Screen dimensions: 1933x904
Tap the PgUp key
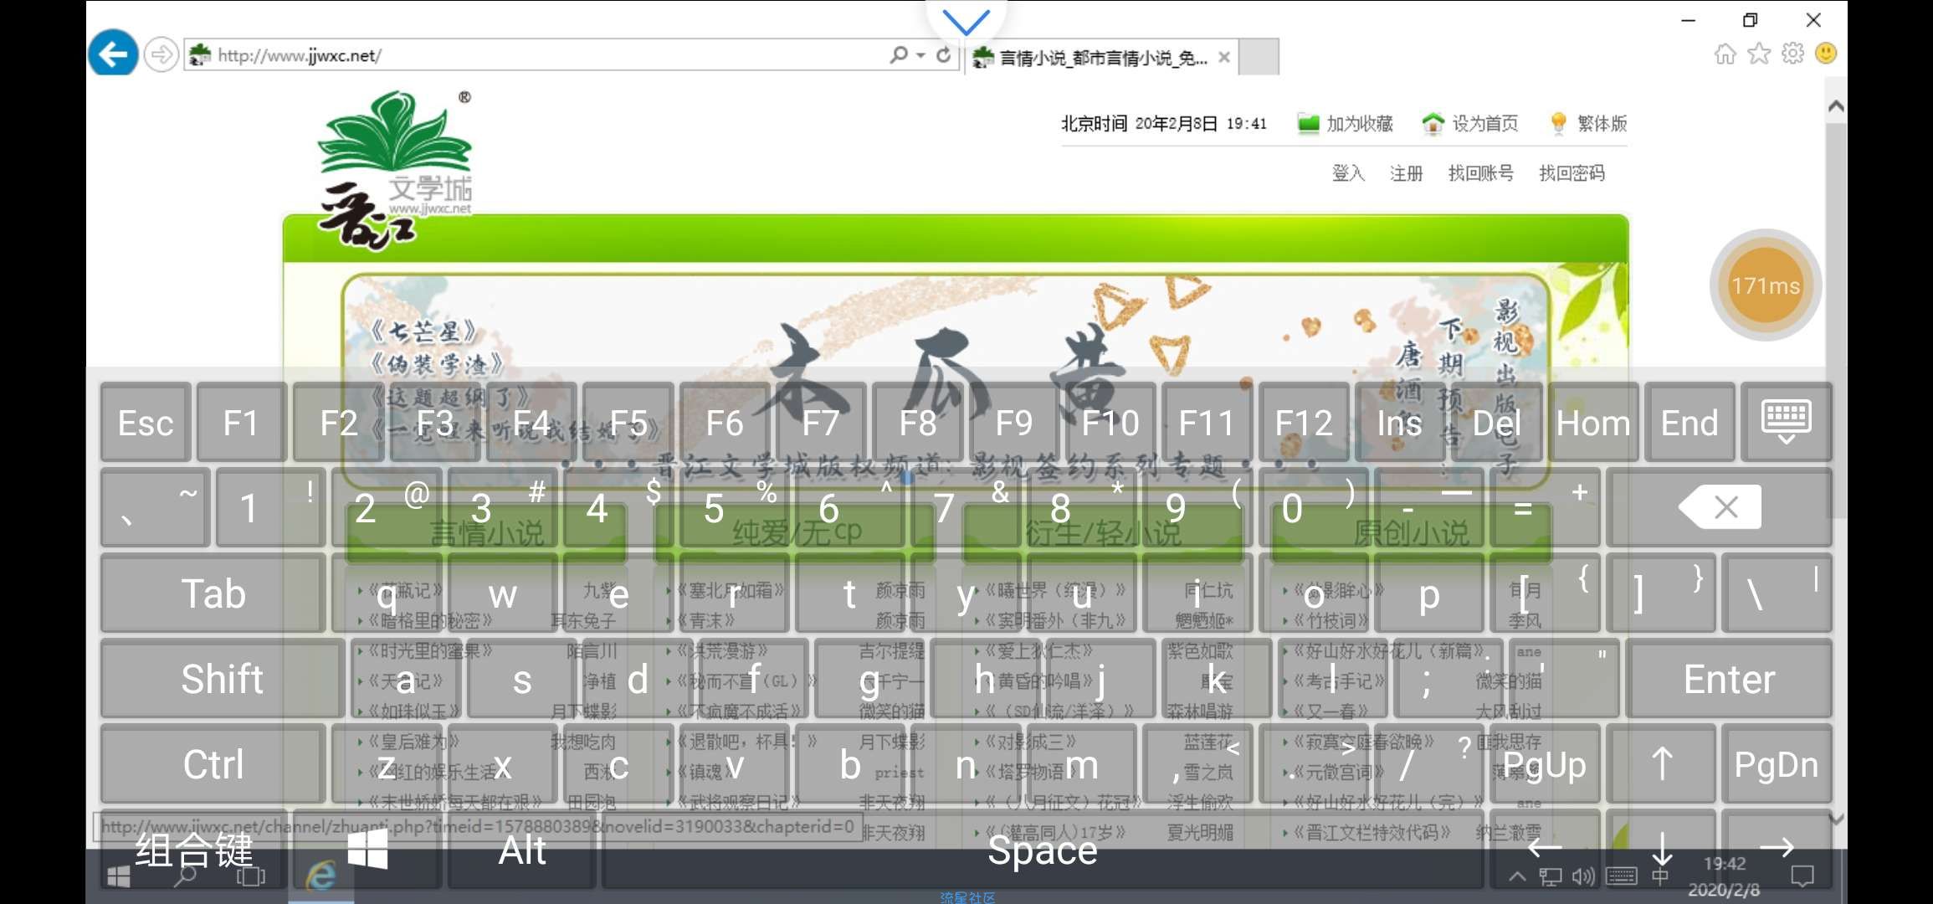point(1545,763)
